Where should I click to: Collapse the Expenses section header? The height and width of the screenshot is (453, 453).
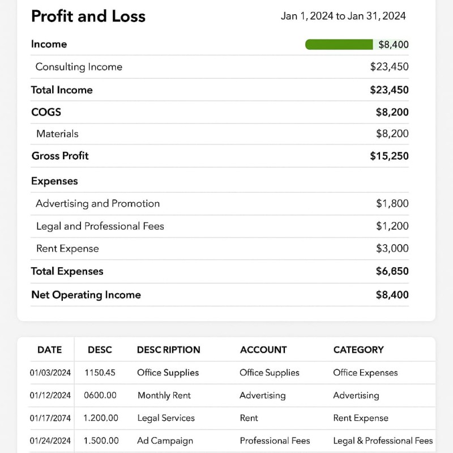54,181
